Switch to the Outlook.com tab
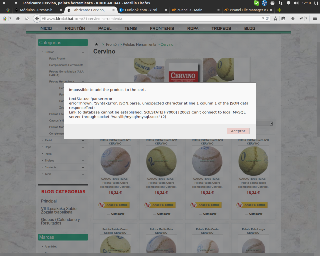The width and height of the screenshot is (320, 256). click(x=143, y=10)
